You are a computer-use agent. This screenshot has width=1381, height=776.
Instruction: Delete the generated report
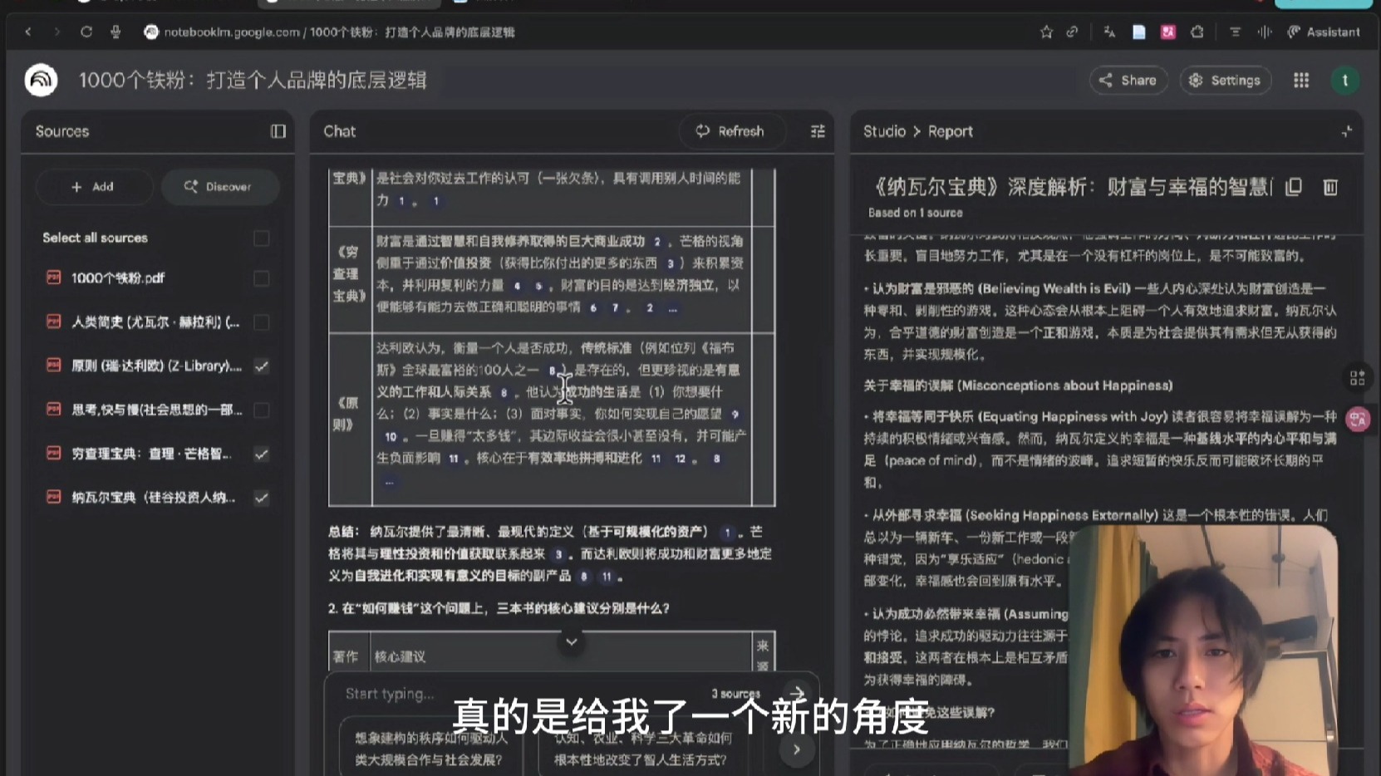point(1330,186)
